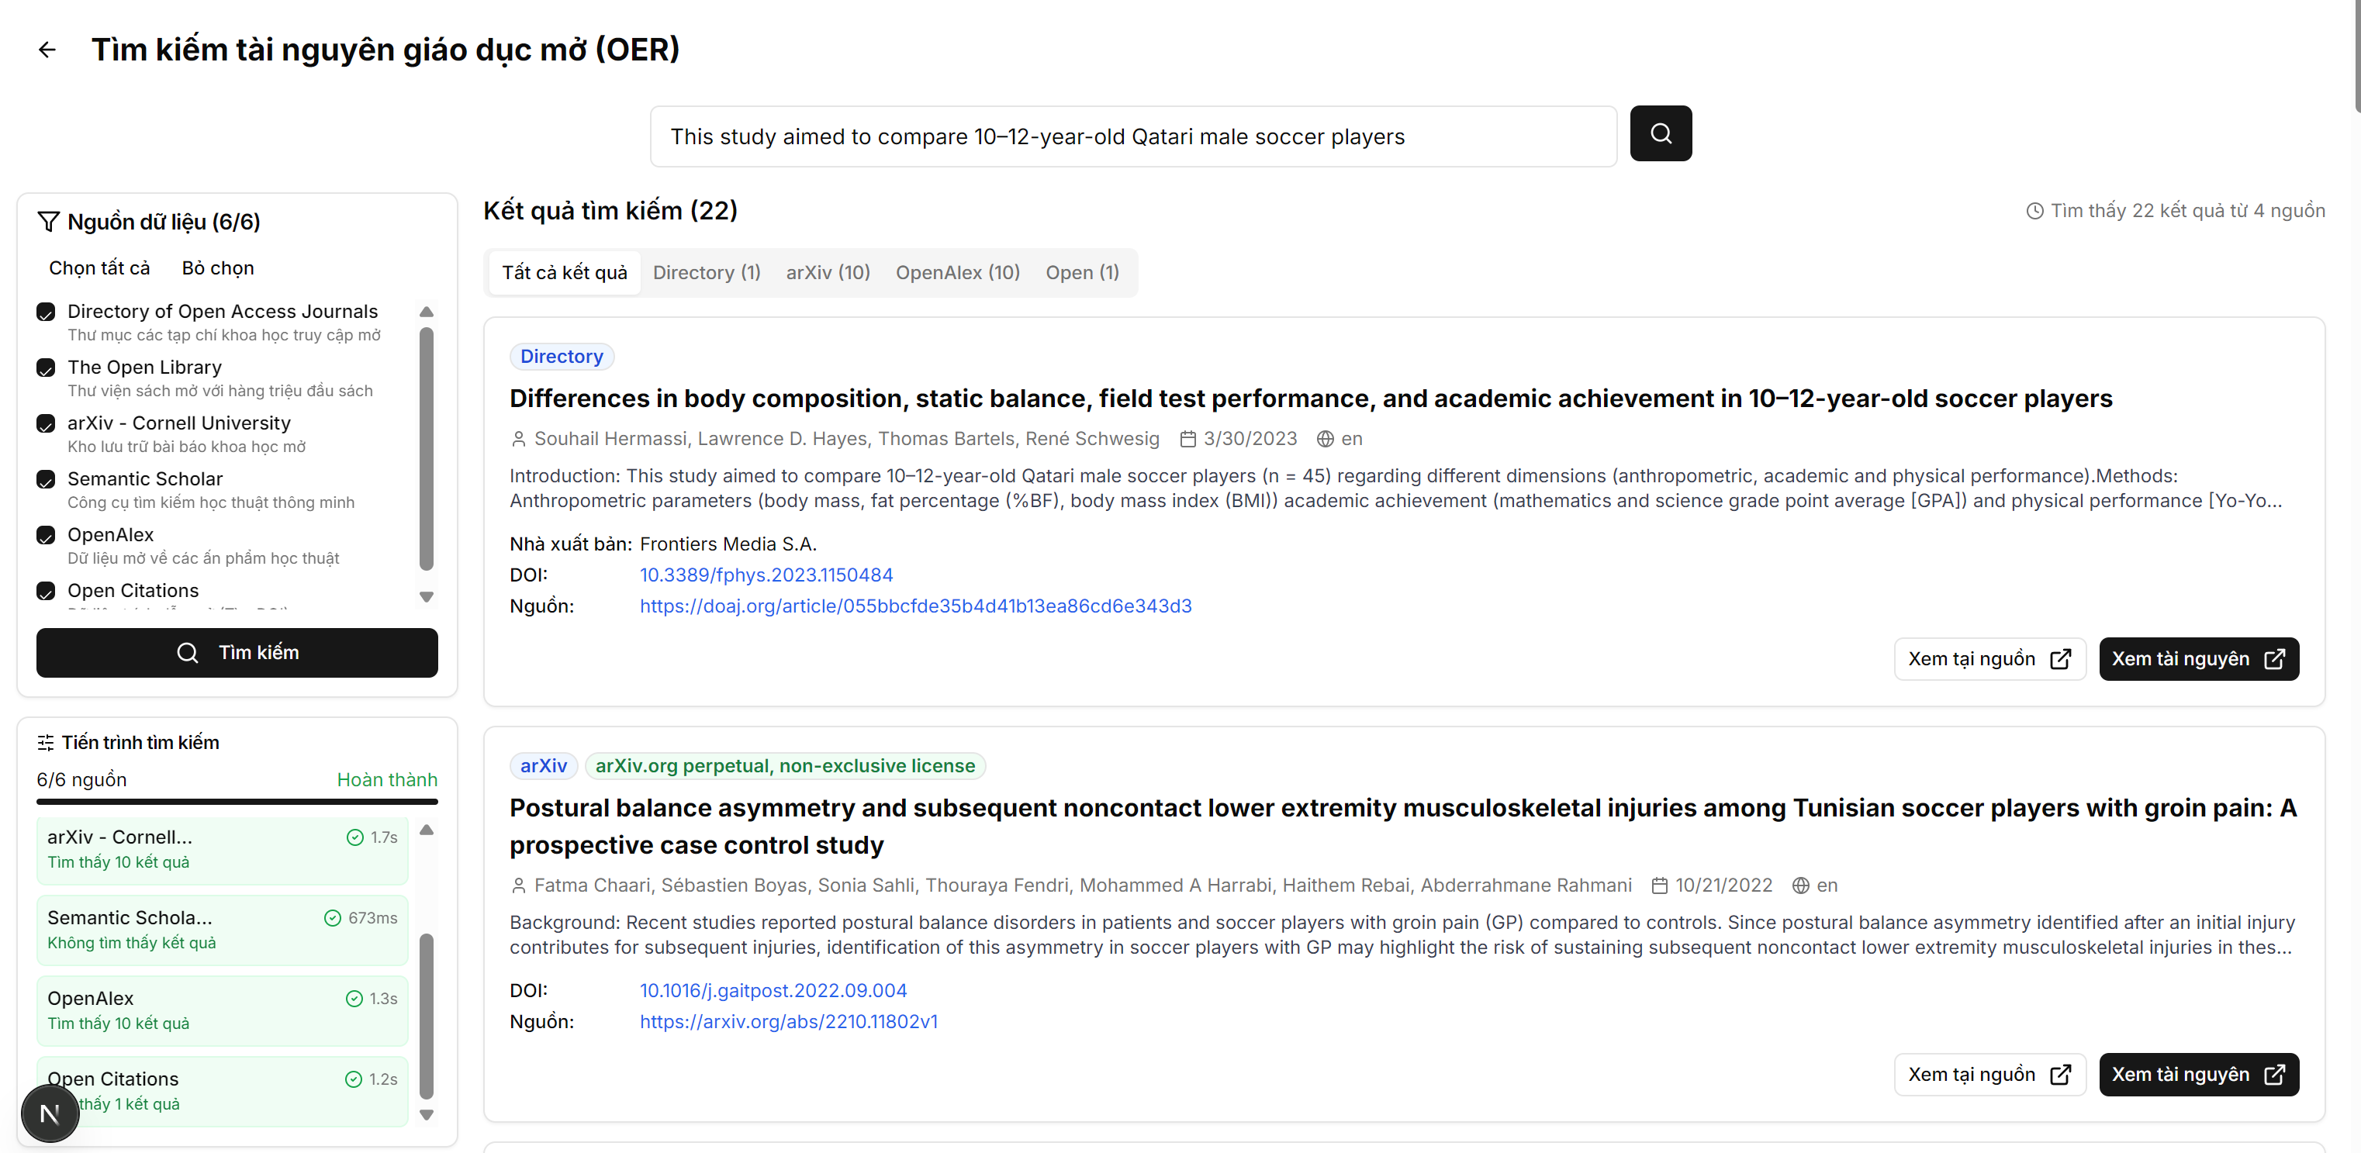Click the Hoàn thành status text
Image resolution: width=2361 pixels, height=1153 pixels.
click(x=387, y=780)
